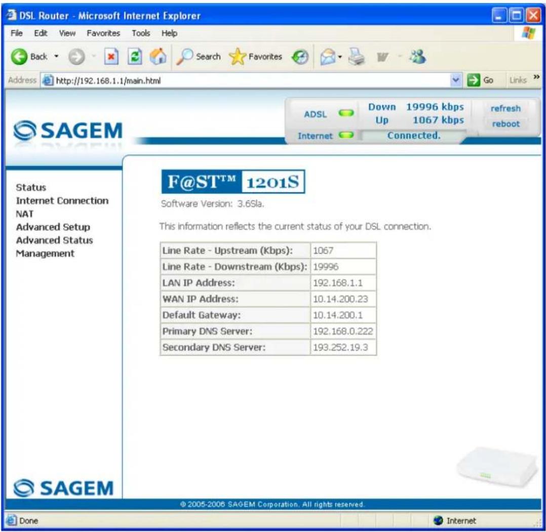
Task: Open the Status navigation item
Action: click(x=31, y=187)
